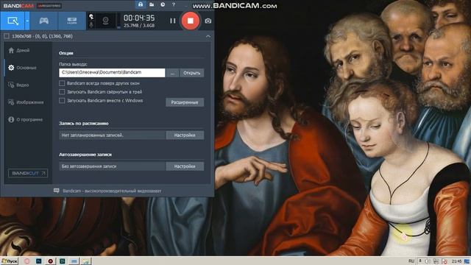Browse output folder with ellipsis button
The image size is (471, 265).
pos(172,73)
